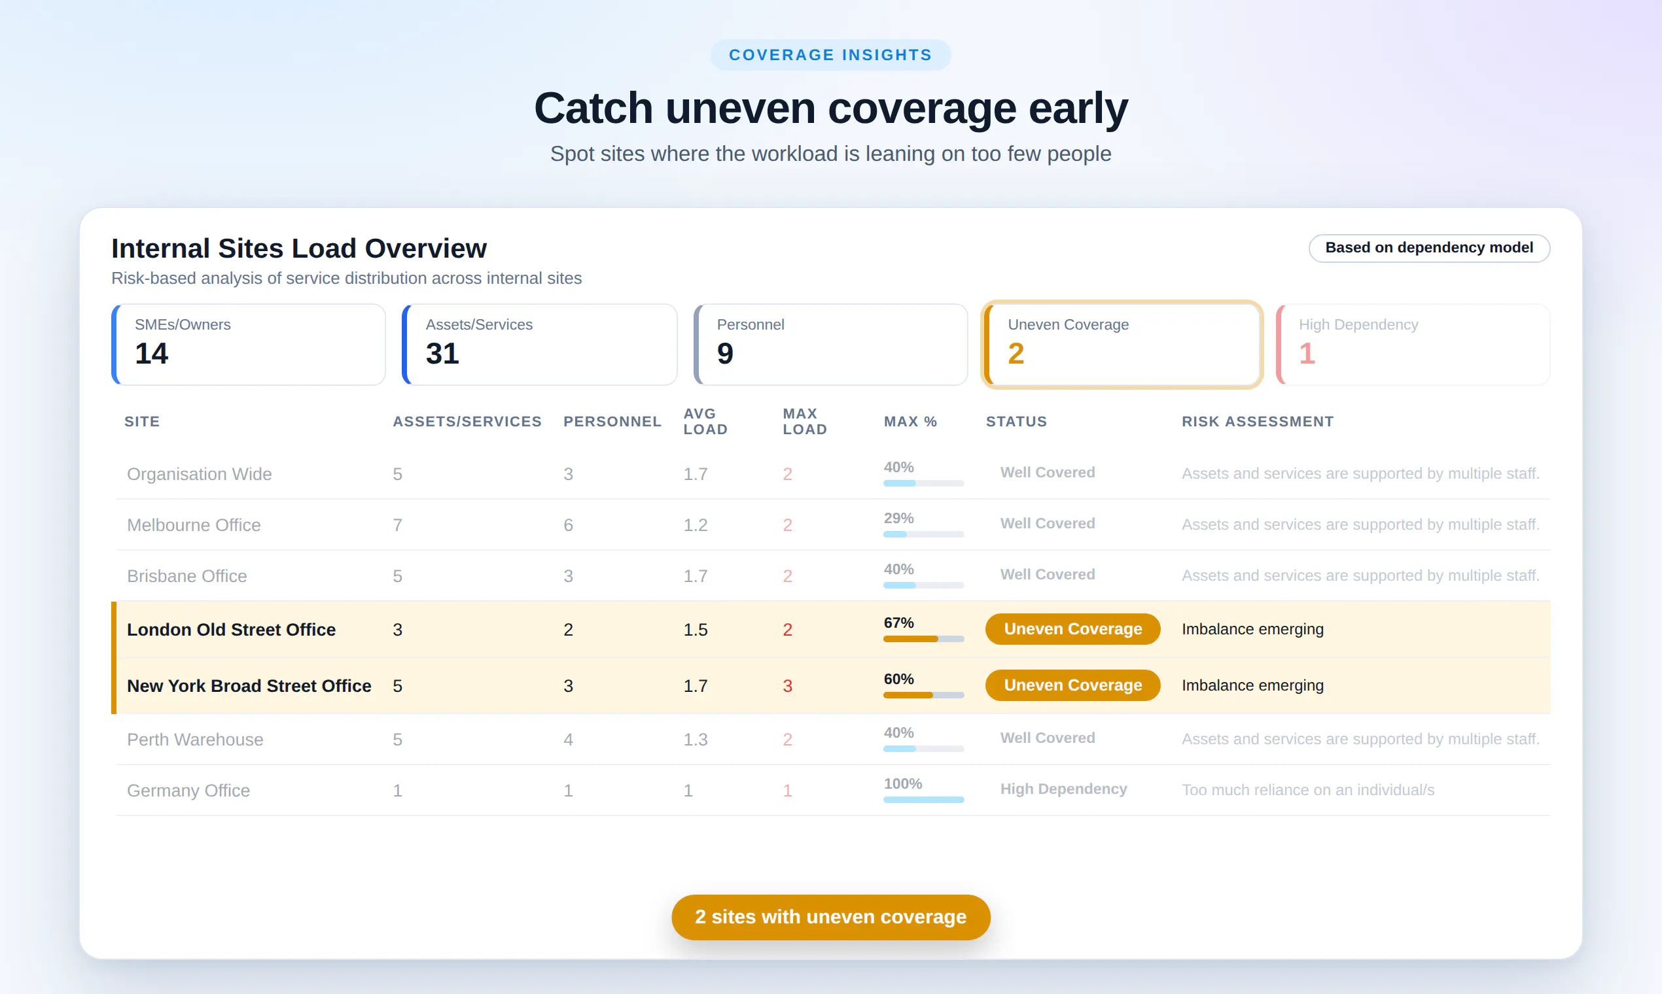Sort by the MAX % column header
This screenshot has height=994, width=1662.
pos(910,421)
